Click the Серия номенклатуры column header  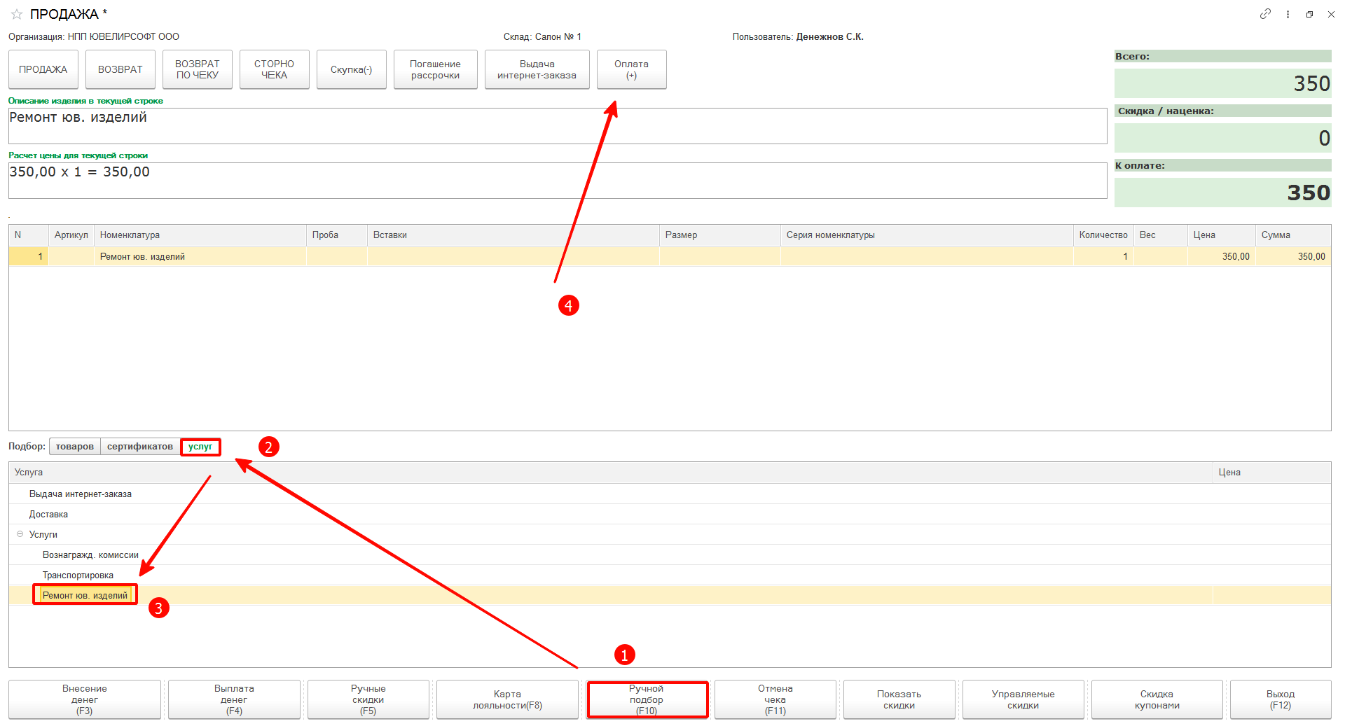coord(927,235)
